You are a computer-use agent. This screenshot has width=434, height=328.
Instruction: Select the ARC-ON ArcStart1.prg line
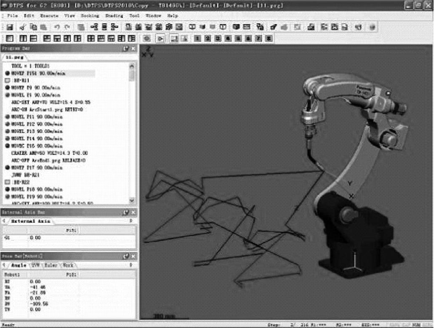point(47,109)
